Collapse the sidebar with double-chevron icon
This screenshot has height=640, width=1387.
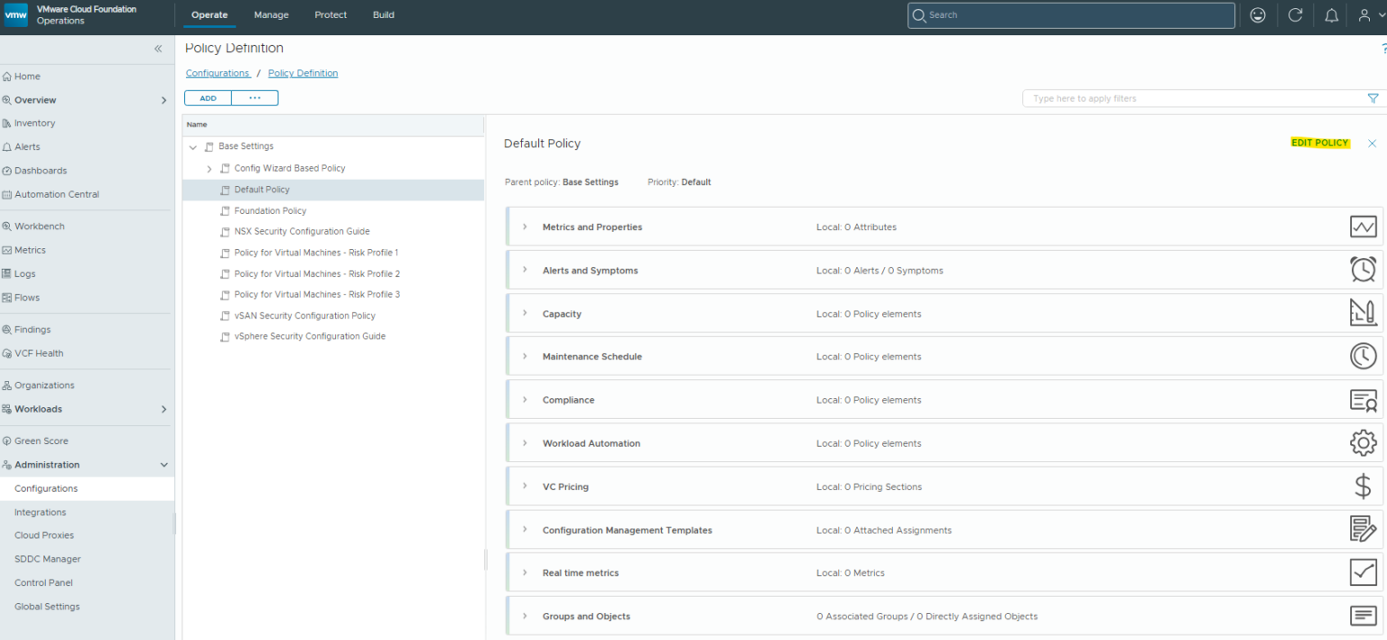coord(158,49)
